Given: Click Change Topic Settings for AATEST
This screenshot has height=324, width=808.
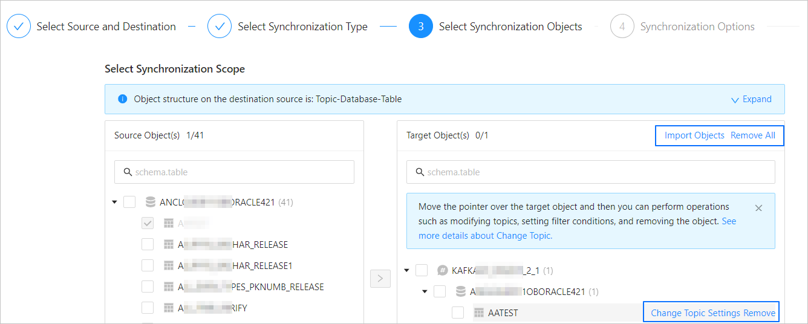Looking at the screenshot, I should pos(696,313).
